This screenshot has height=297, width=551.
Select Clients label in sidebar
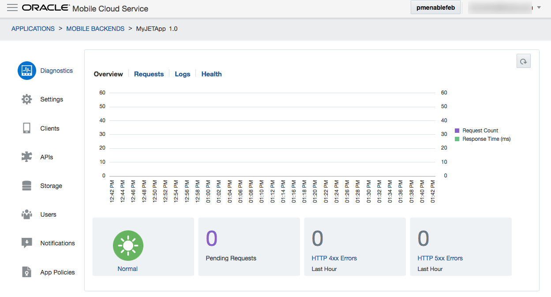pyautogui.click(x=50, y=128)
